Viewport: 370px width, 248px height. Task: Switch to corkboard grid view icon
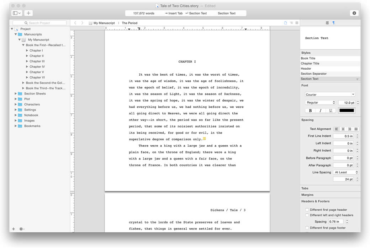coord(297,23)
